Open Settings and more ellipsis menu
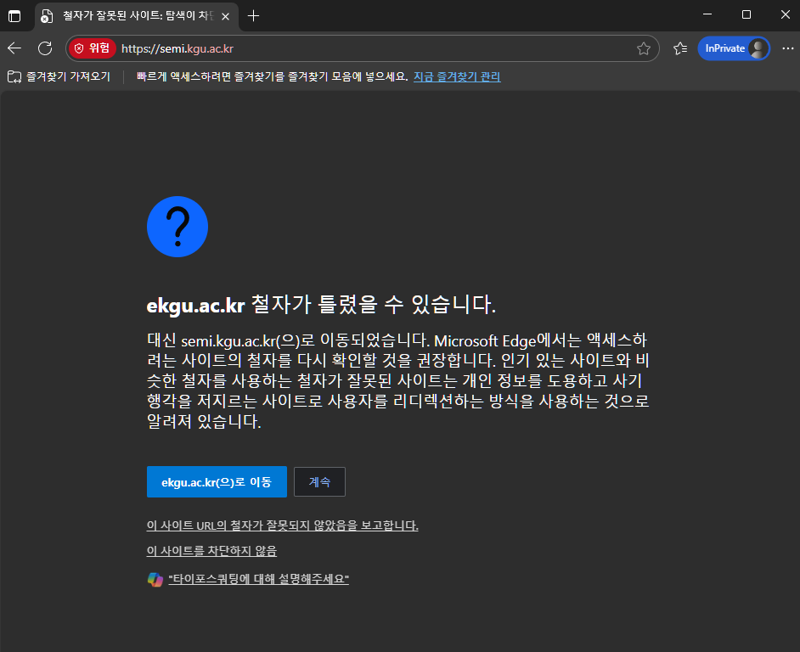 [x=788, y=48]
